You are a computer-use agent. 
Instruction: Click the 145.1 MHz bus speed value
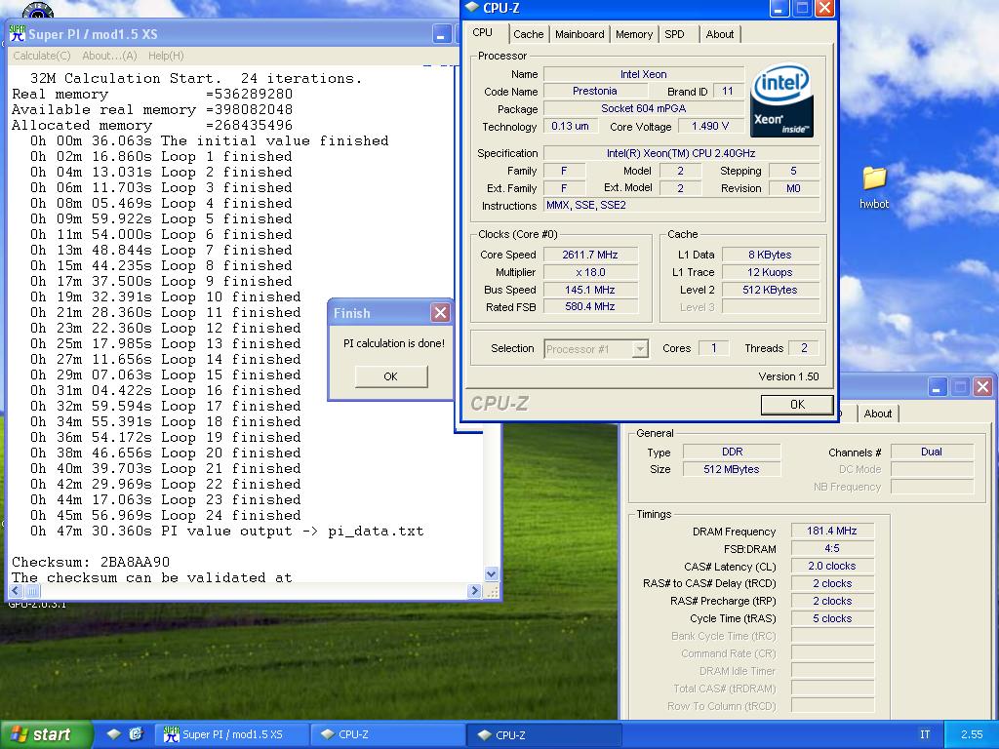point(590,290)
